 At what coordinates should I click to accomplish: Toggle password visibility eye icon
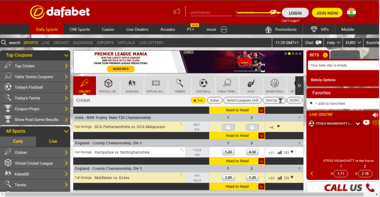[x=273, y=12]
